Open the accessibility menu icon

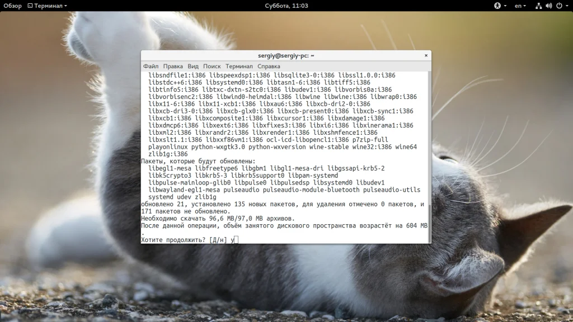click(497, 6)
